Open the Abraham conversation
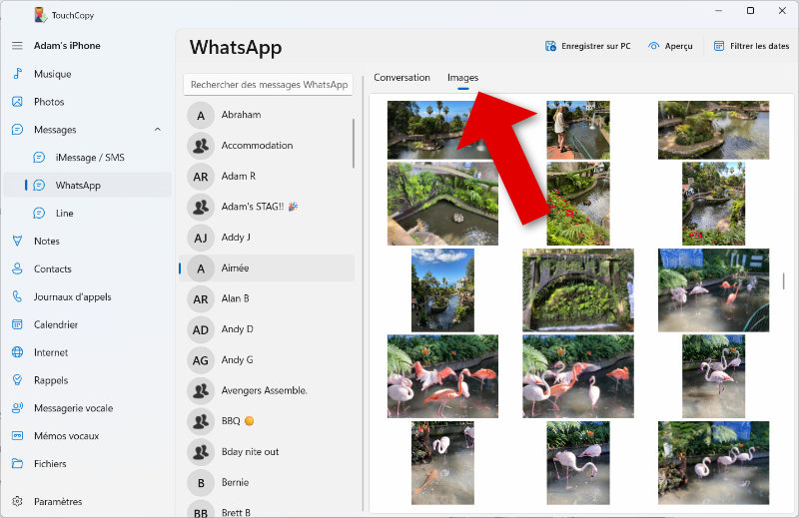 pos(266,115)
